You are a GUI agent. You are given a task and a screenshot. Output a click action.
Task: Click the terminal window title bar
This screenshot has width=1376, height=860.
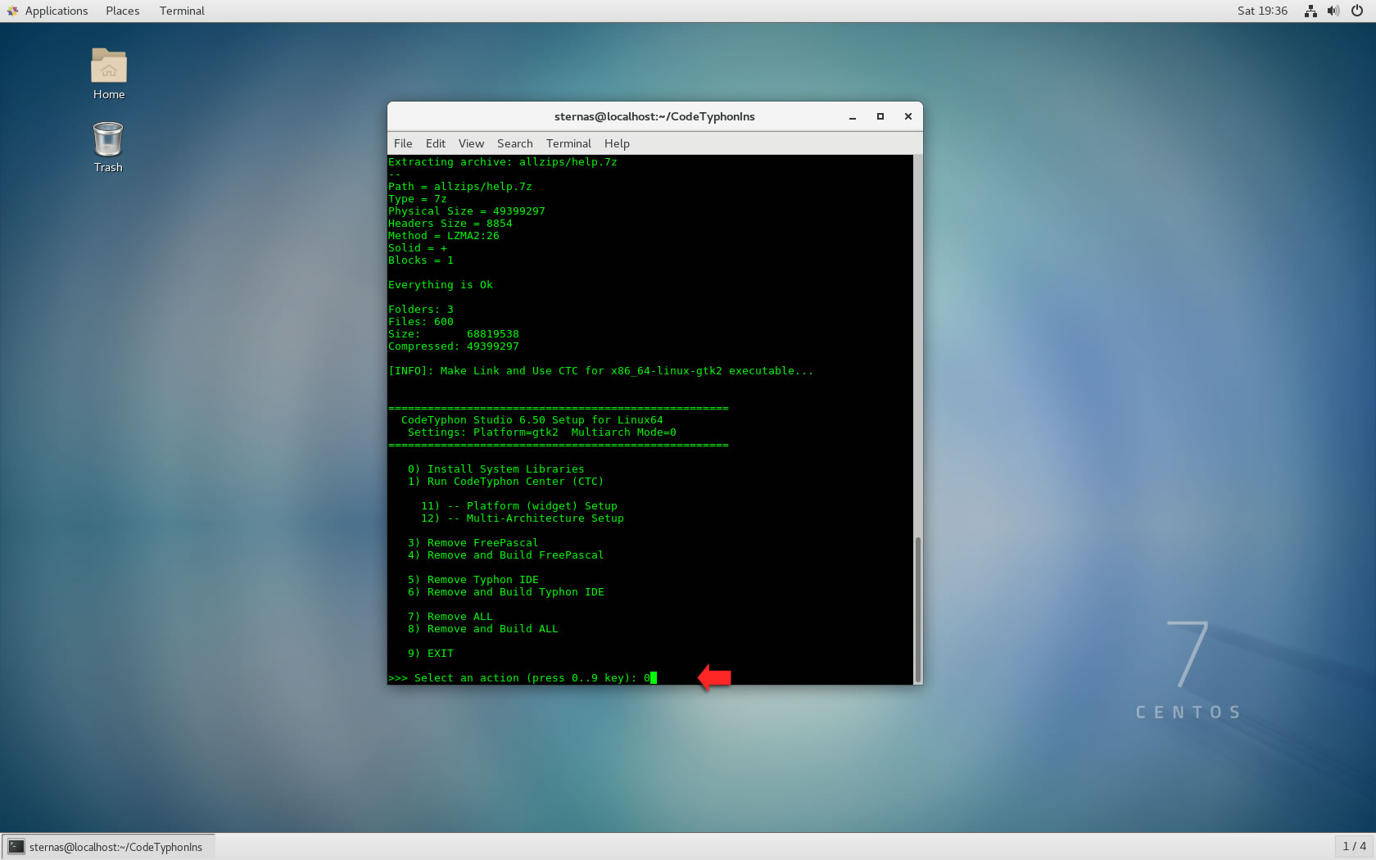(654, 116)
